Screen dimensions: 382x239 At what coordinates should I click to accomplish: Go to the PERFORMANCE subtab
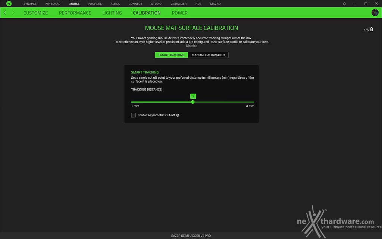(75, 13)
